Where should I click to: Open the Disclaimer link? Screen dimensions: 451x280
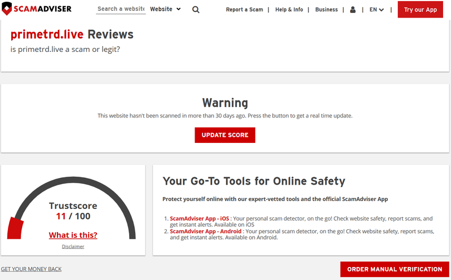(x=73, y=247)
